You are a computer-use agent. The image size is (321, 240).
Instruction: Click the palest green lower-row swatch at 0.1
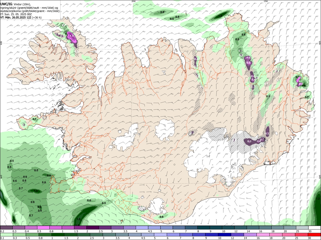click(x=7, y=234)
